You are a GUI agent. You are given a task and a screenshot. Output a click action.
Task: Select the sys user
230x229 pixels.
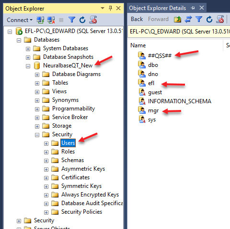[x=152, y=120]
